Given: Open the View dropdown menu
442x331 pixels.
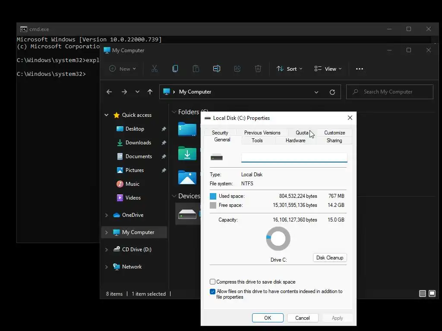Looking at the screenshot, I should pyautogui.click(x=328, y=69).
